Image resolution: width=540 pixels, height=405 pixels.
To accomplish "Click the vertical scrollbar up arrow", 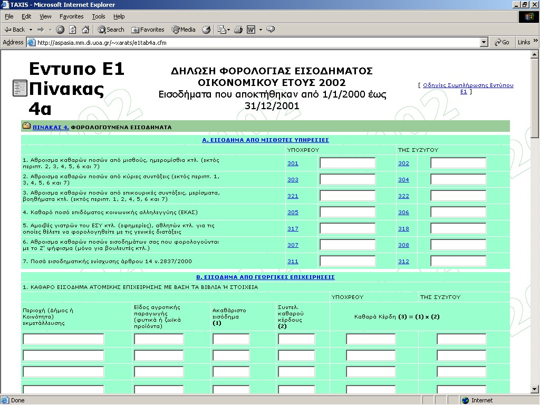I will 535,54.
